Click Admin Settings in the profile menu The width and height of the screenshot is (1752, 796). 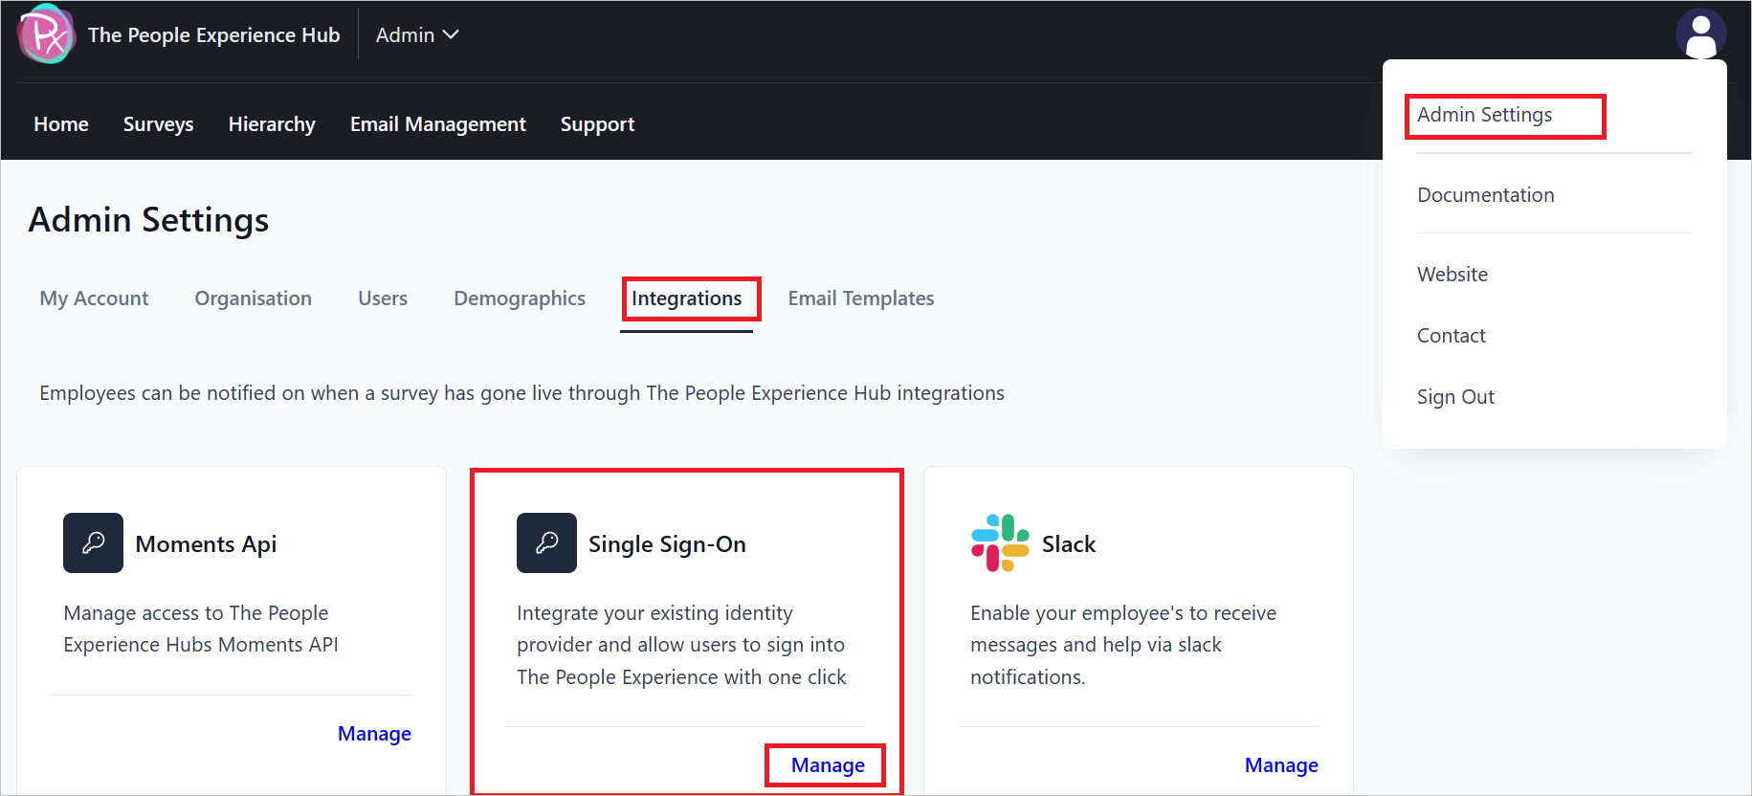point(1484,115)
